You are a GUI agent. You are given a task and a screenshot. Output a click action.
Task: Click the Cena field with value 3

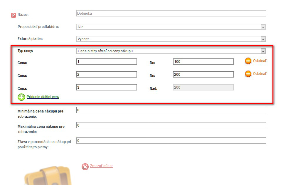tap(106, 88)
